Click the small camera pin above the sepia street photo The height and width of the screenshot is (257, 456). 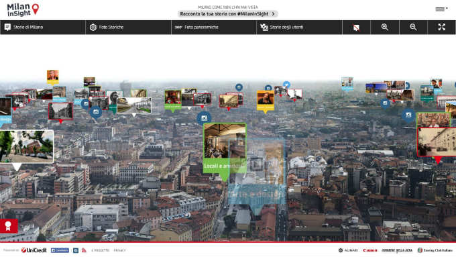pyautogui.click(x=239, y=87)
